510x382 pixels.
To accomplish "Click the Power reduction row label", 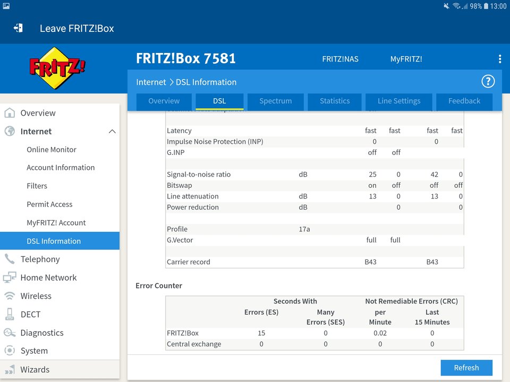I will (192, 207).
